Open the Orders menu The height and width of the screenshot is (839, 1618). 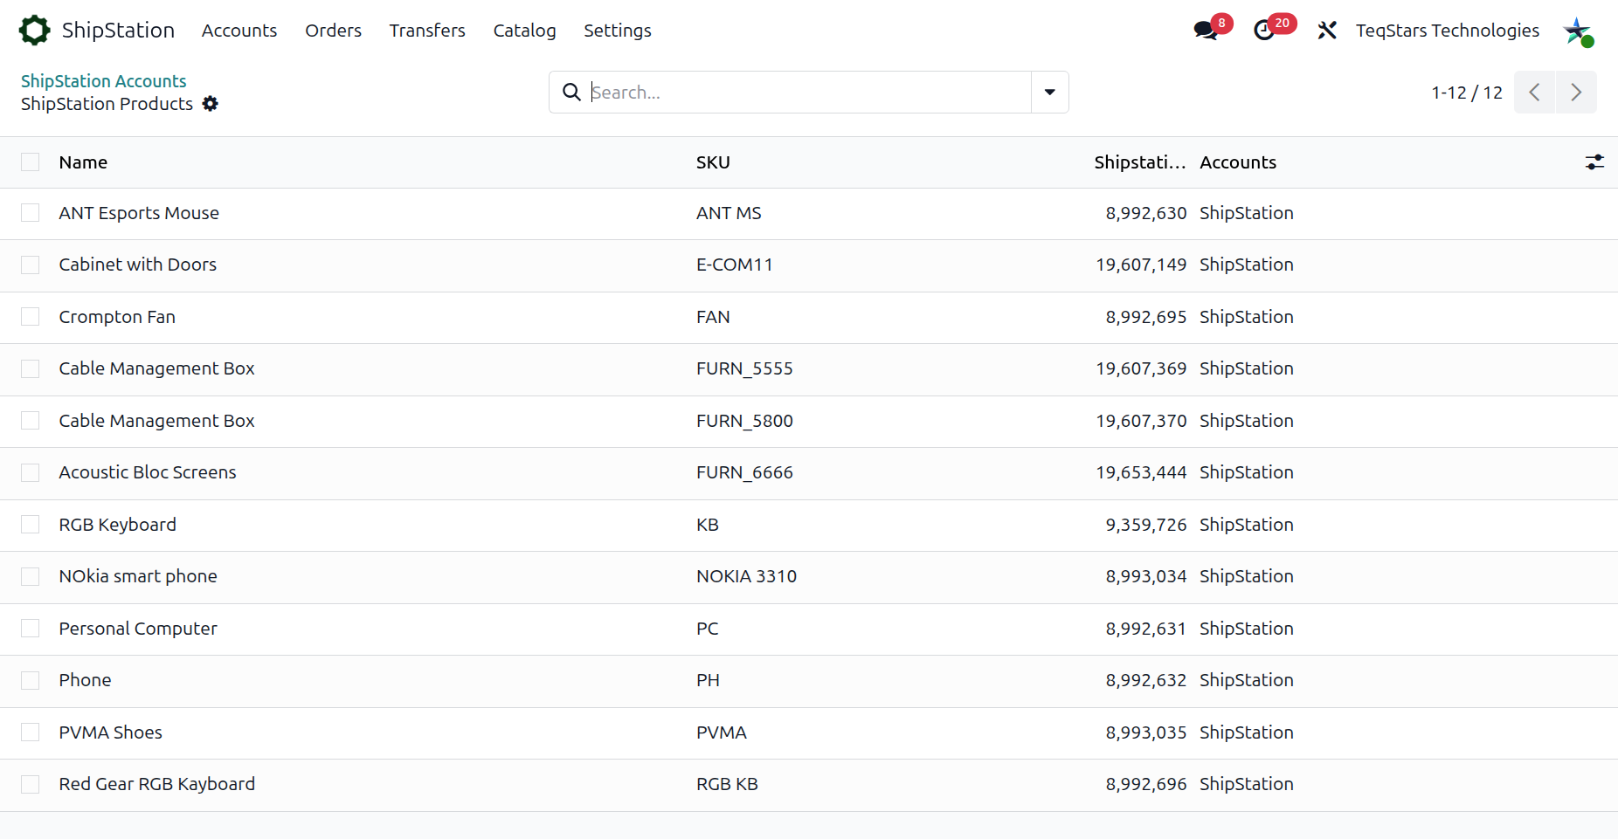tap(333, 31)
